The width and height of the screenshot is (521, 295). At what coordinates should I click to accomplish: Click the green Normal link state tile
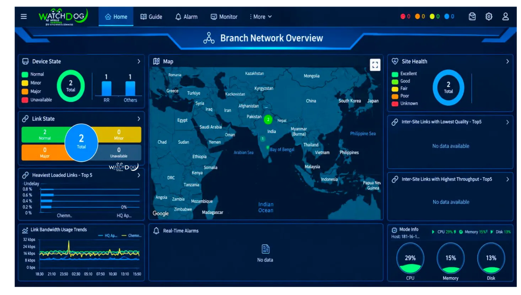pos(45,135)
